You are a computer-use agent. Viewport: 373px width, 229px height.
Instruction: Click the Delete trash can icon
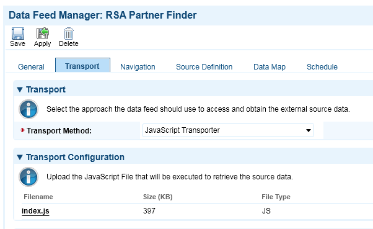tap(69, 34)
